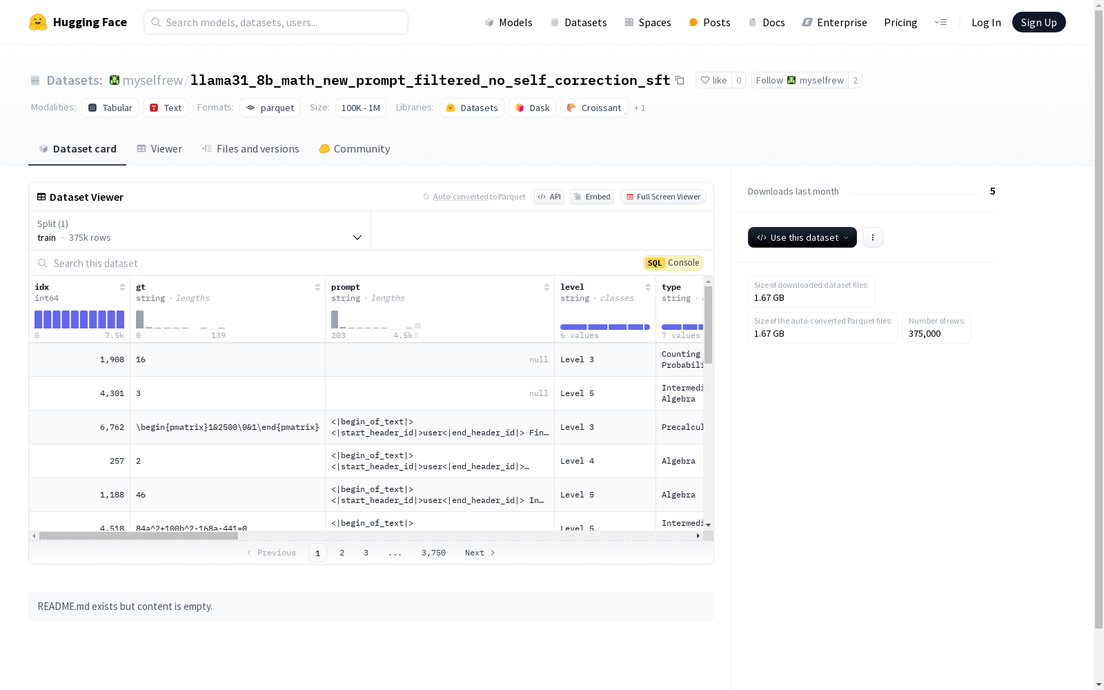1104x690 pixels.
Task: Open Posts in top navigation
Action: [x=710, y=22]
